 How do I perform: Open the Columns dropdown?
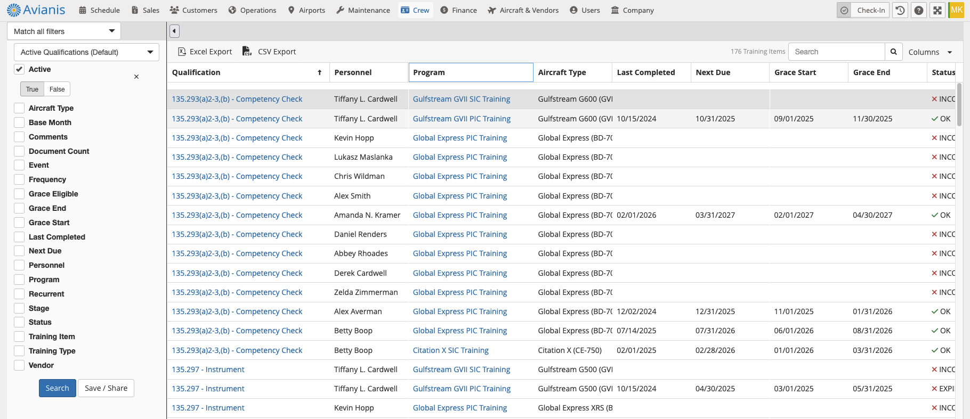click(x=930, y=52)
